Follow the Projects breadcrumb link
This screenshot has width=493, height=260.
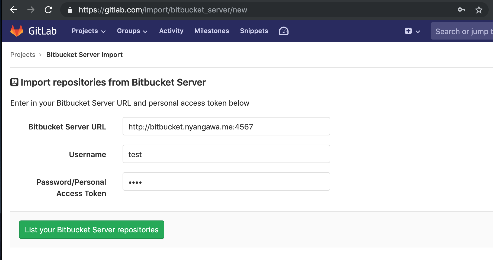click(x=23, y=55)
